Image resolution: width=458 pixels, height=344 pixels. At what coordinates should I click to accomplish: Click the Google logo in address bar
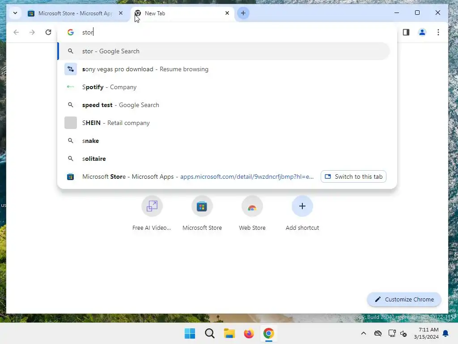pyautogui.click(x=70, y=32)
